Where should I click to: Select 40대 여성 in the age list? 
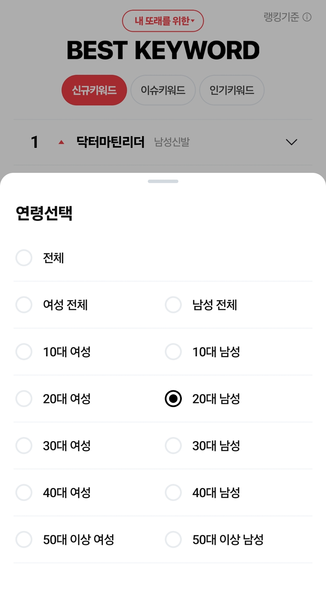point(24,492)
